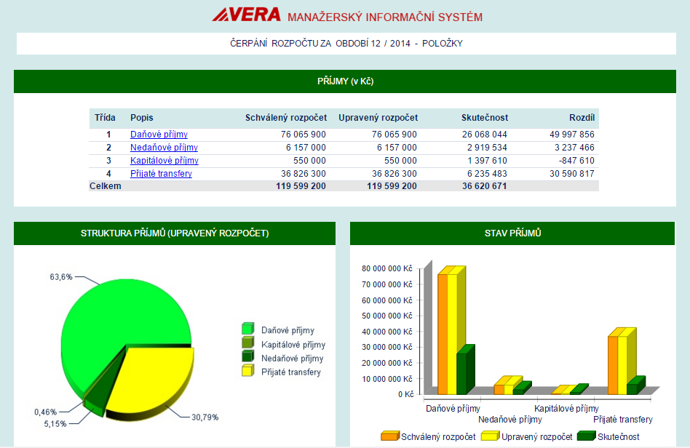
Task: Click the tall orange Daňové příjmy bar
Action: (x=443, y=333)
